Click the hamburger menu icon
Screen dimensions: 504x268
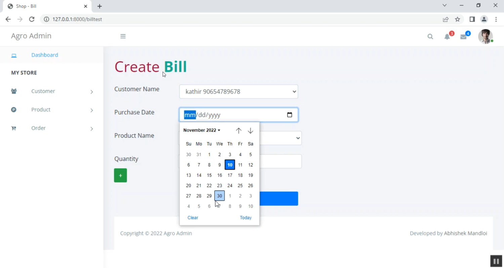123,36
